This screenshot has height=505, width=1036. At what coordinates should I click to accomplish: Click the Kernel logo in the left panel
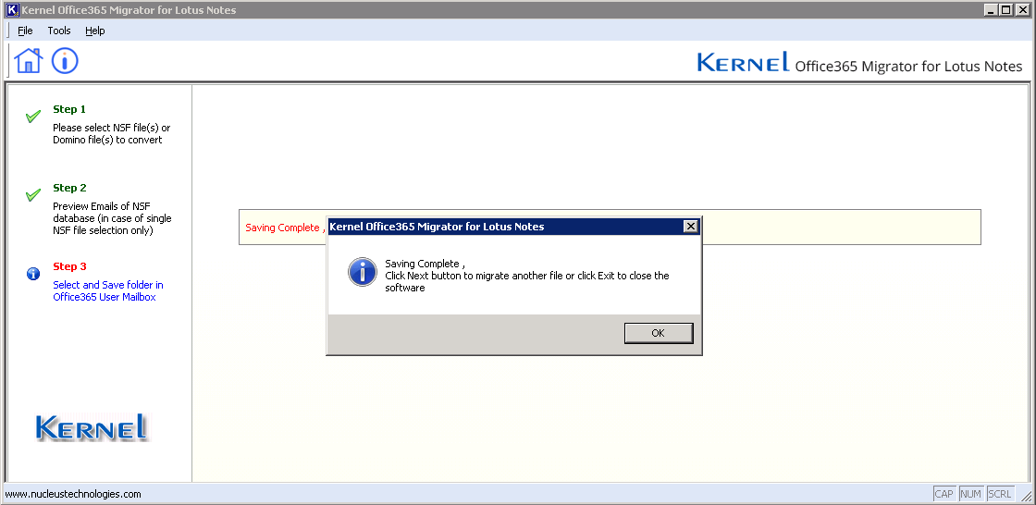point(92,426)
